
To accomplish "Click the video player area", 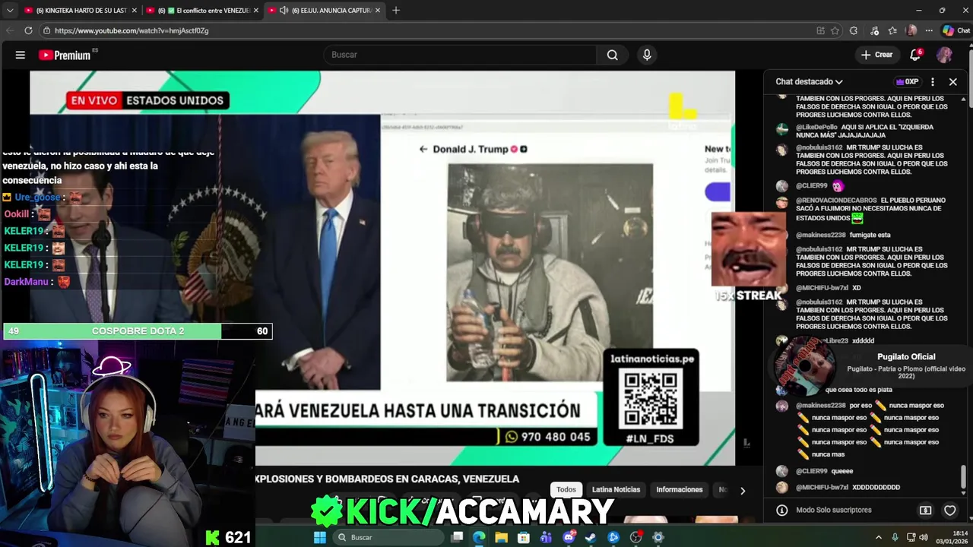I will tap(382, 268).
